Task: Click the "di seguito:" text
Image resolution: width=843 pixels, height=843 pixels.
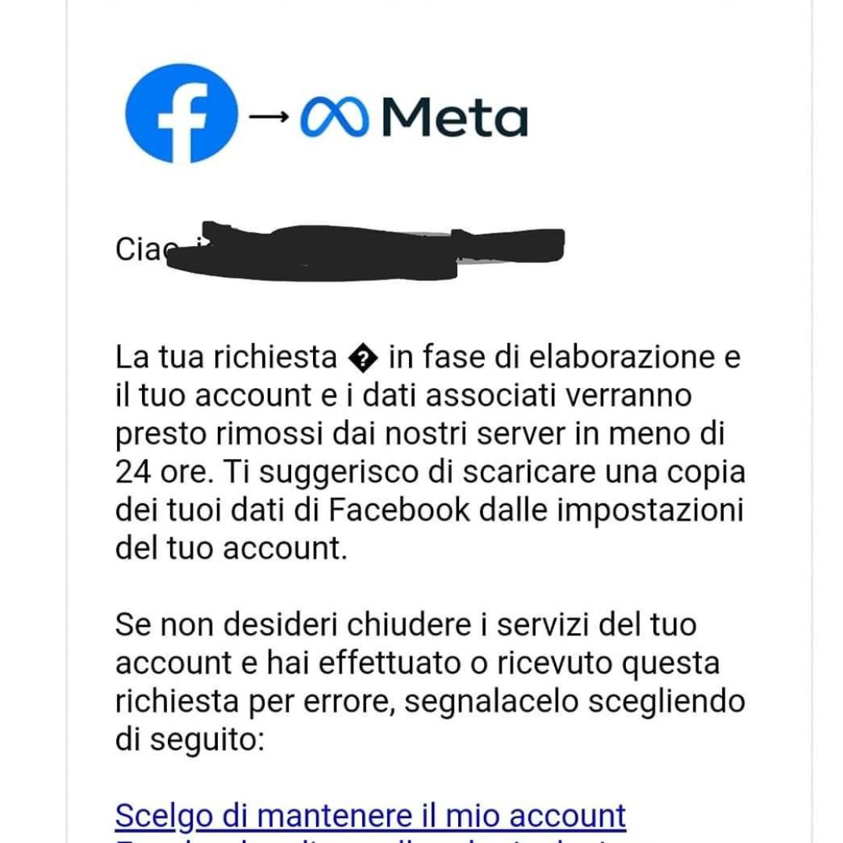Action: pos(190,739)
